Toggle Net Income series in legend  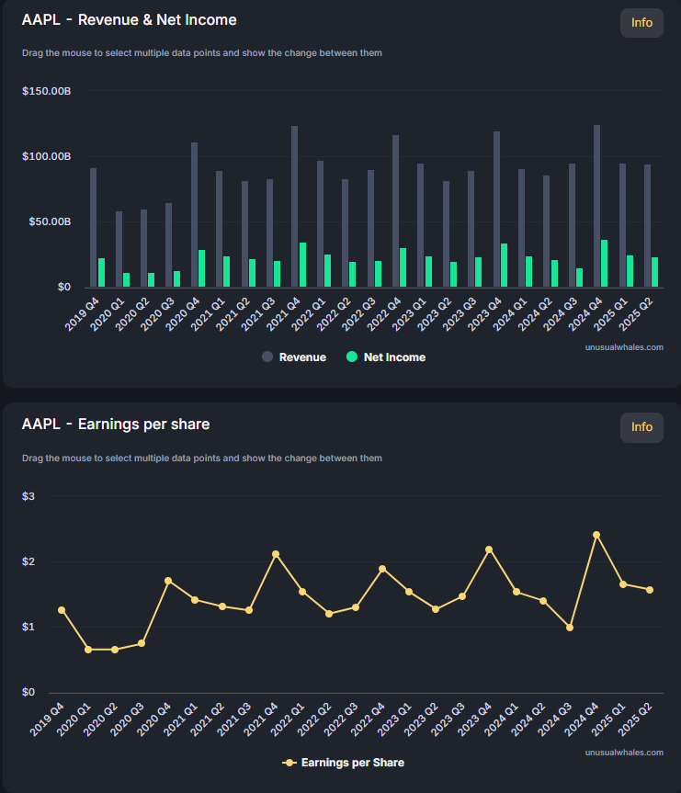click(386, 357)
